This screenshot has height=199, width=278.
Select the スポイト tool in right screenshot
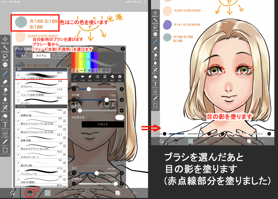155,99
